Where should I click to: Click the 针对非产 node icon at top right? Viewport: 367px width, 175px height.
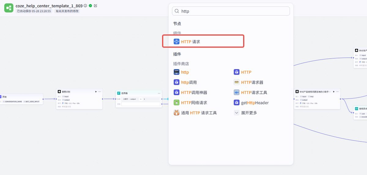pyautogui.click(x=356, y=50)
